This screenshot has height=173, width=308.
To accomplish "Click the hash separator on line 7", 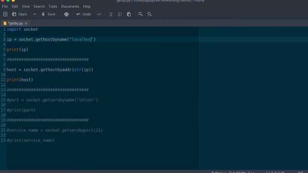I will click(x=48, y=60).
